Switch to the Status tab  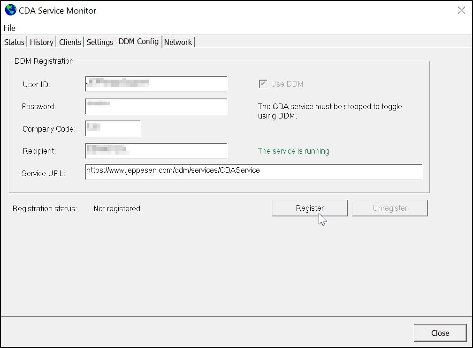tap(14, 42)
